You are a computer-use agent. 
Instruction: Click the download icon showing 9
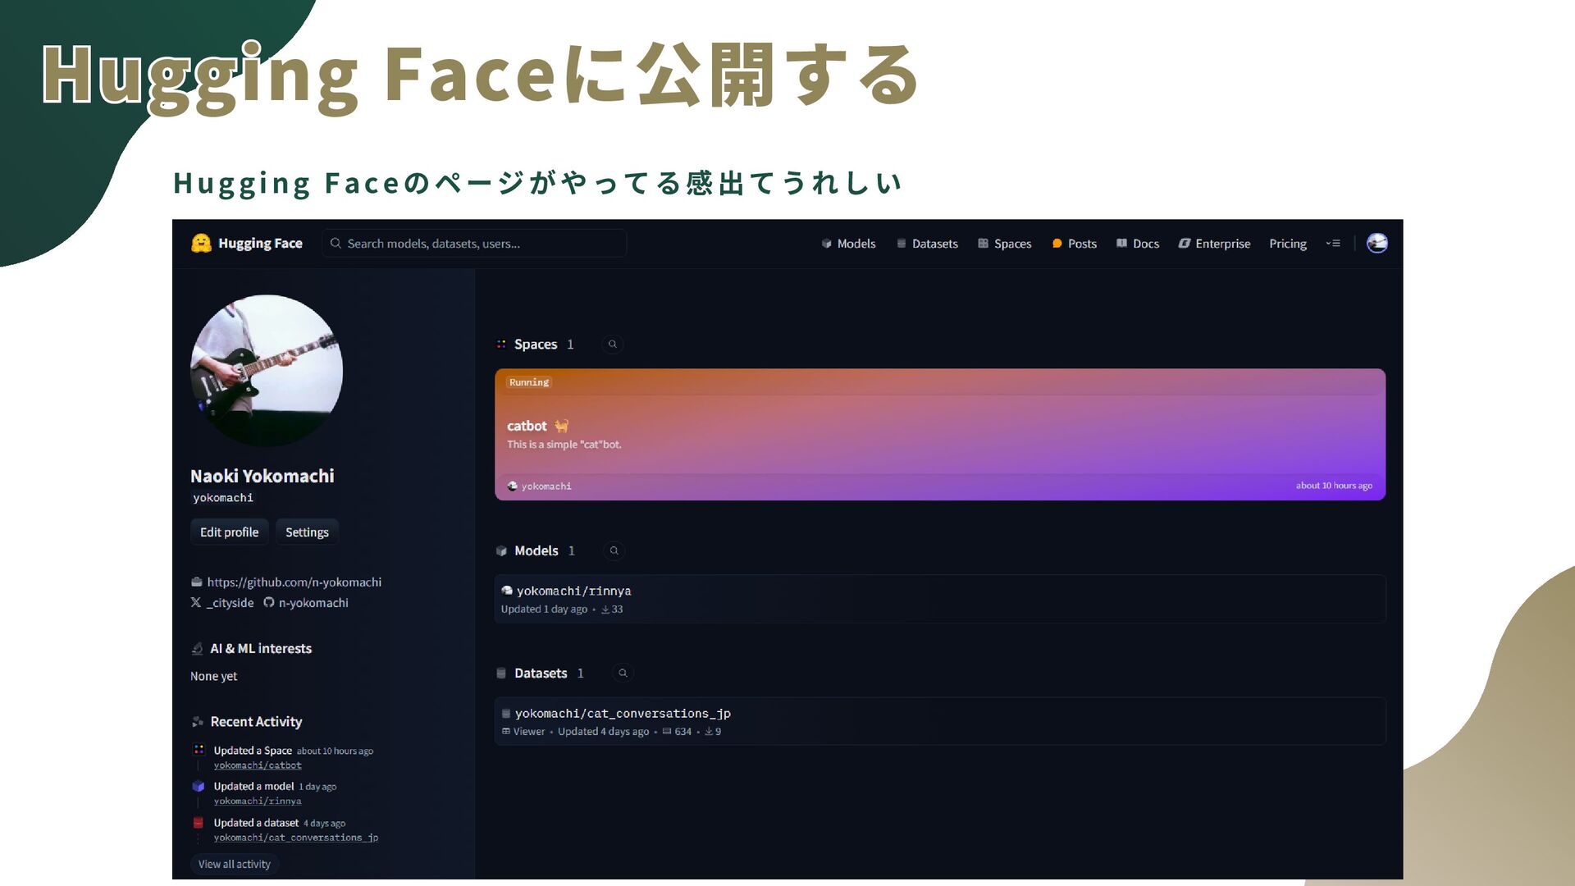tap(709, 732)
